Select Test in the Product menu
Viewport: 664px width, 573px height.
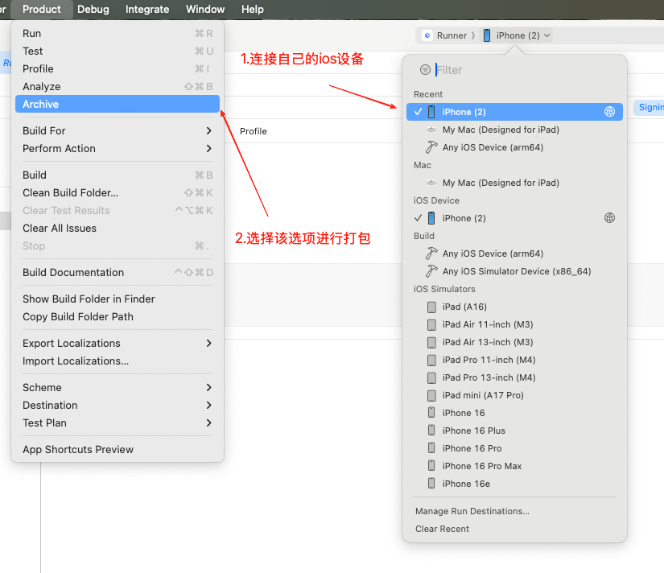(x=118, y=52)
